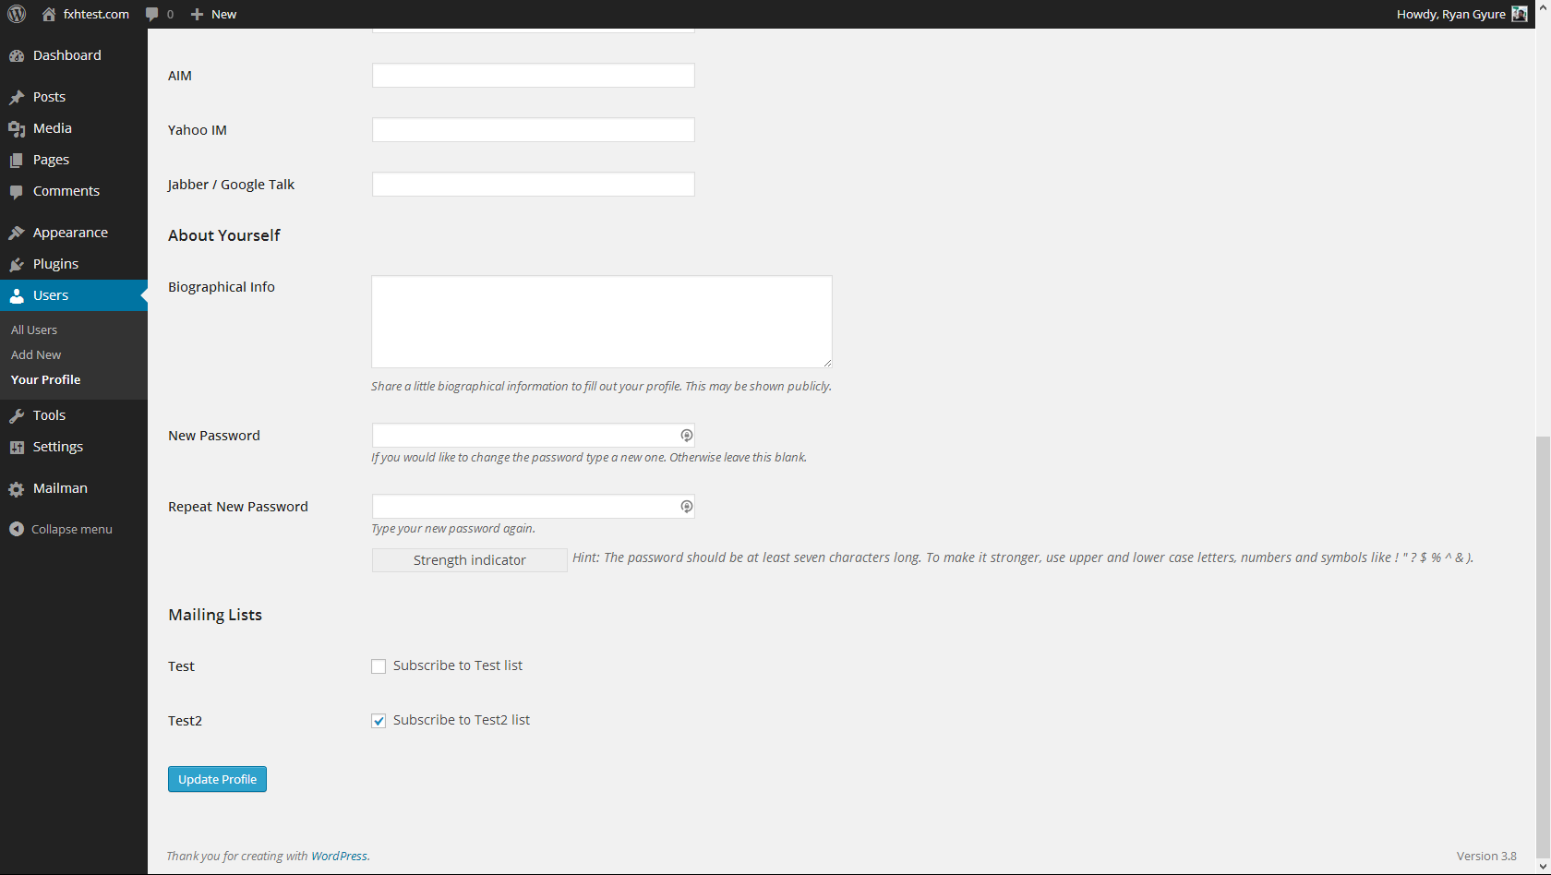Open Media via its sidebar icon
Viewport: 1551px width, 875px height.
click(17, 128)
